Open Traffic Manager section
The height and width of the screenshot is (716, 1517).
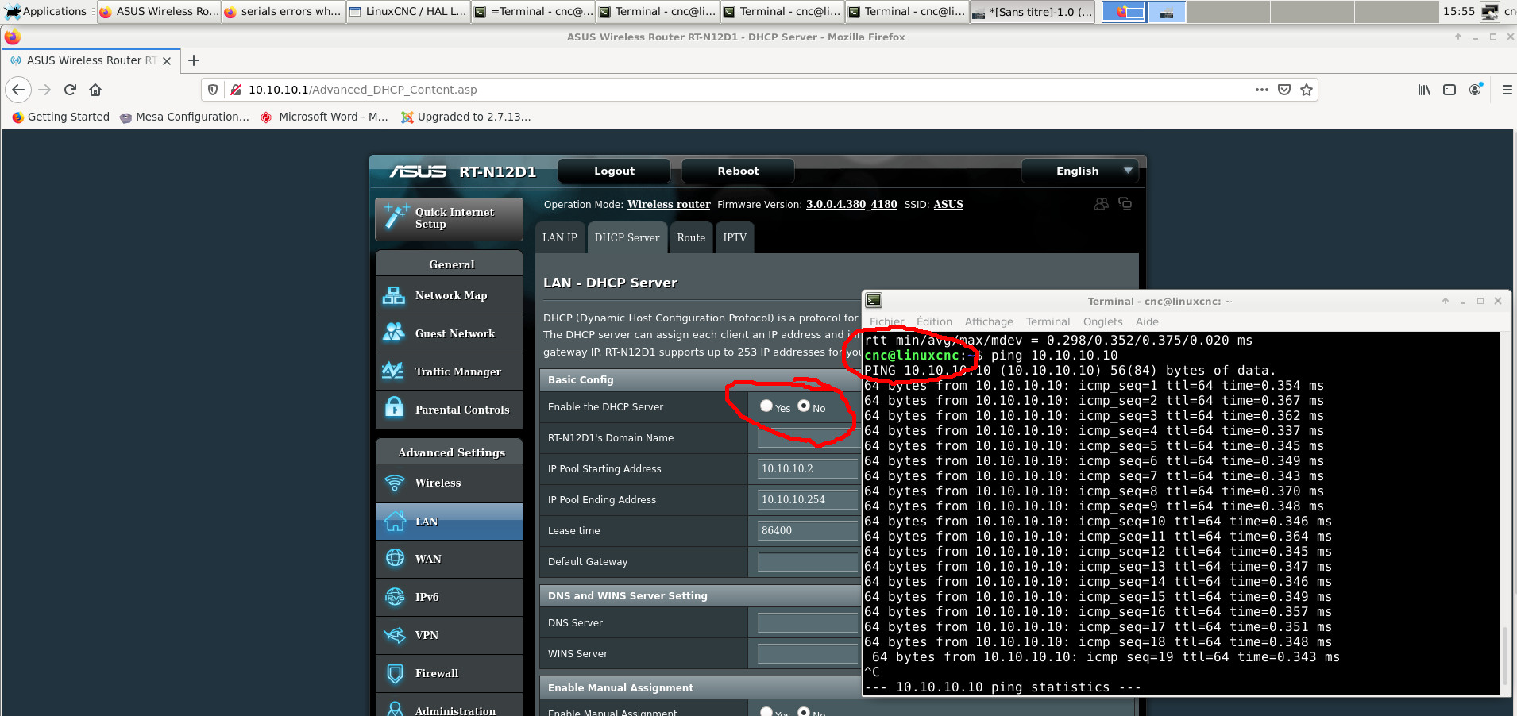coord(449,371)
